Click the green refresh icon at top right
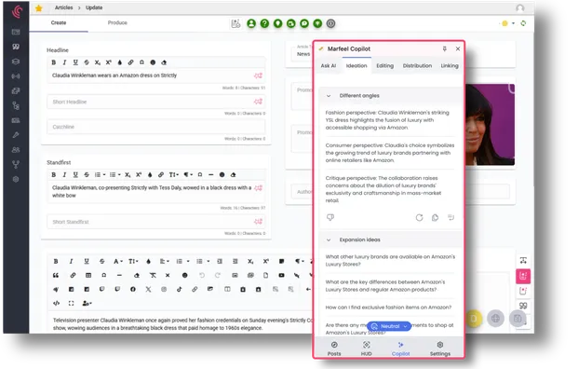Image resolution: width=578 pixels, height=369 pixels. pyautogui.click(x=523, y=23)
